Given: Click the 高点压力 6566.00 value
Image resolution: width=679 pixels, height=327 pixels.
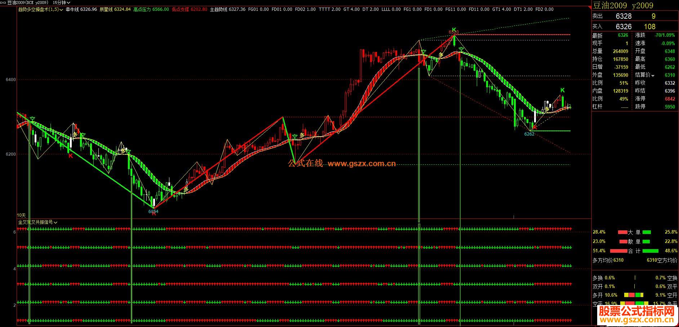Looking at the screenshot, I should 151,9.
